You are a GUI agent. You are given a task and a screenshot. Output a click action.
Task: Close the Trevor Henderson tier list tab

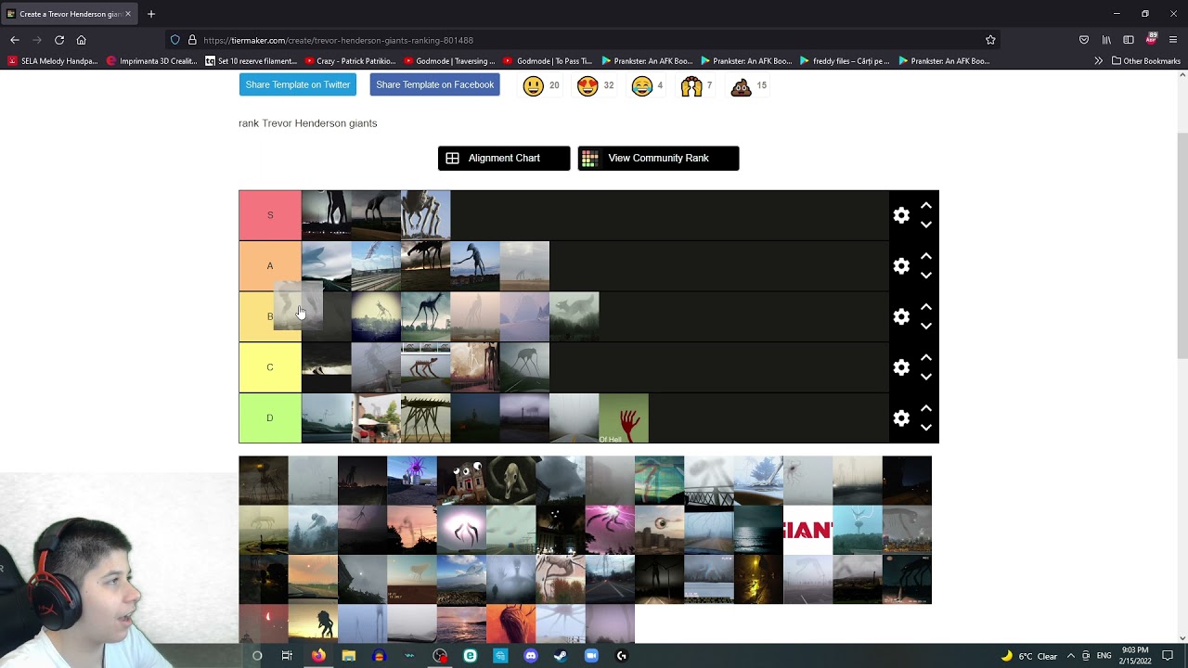coord(128,14)
